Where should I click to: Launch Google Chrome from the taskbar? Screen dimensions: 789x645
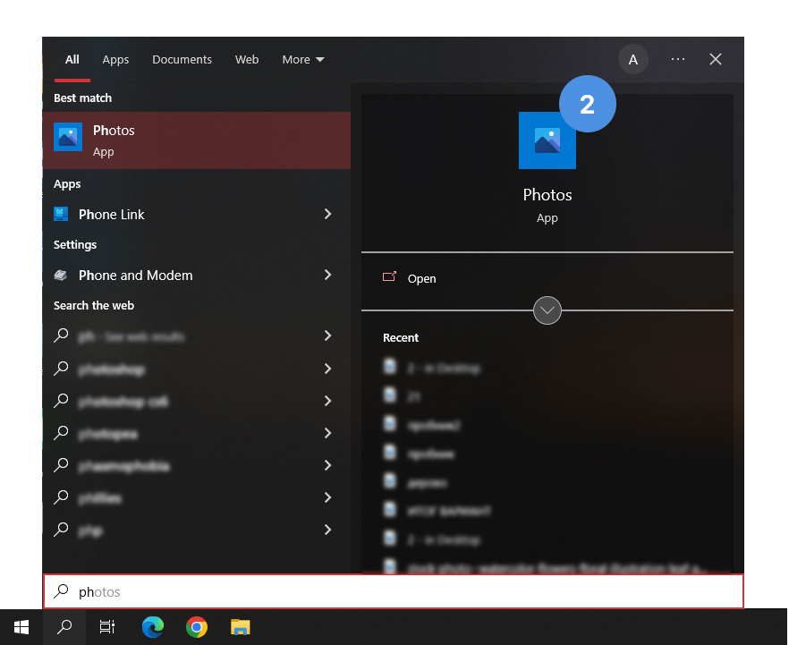pos(196,627)
